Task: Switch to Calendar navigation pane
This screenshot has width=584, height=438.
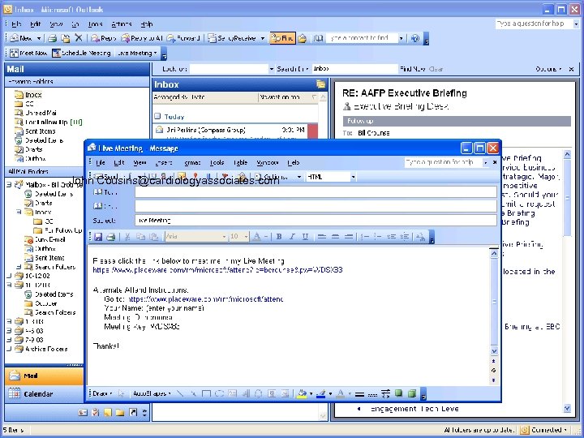Action: point(44,393)
